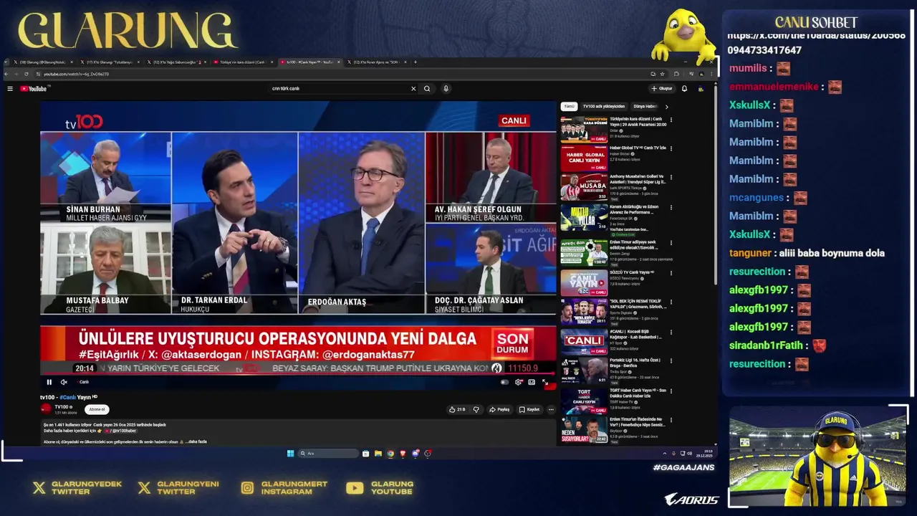Switch to Yağız Sabuncuoğlu X browser tab
The height and width of the screenshot is (516, 917).
point(176,62)
